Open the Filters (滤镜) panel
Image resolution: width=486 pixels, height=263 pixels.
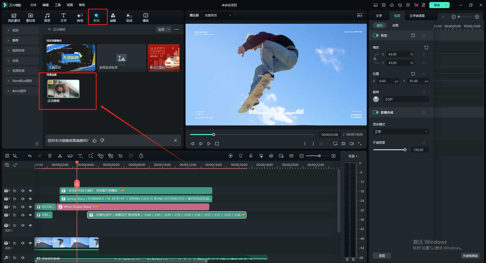point(113,17)
